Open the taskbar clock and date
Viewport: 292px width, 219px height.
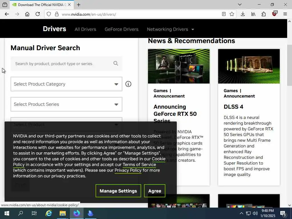pos(267,213)
